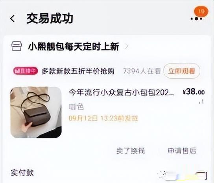Open the three-dots more menu
214x183 pixels.
(196, 19)
